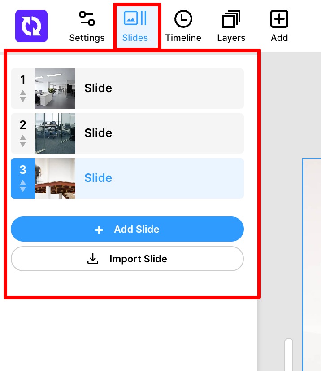Move slide 1 down with arrow
This screenshot has height=371, width=321.
pos(23,100)
